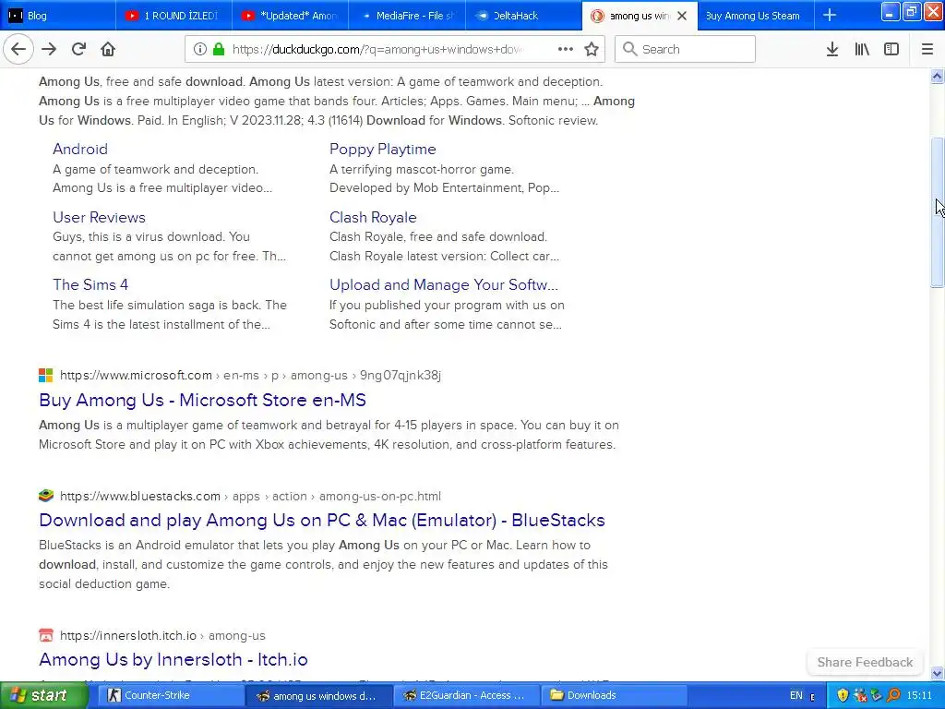Open the Firefox hamburger menu
The width and height of the screenshot is (945, 709).
point(927,50)
